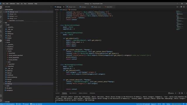Viewport: 187px width, 105px height.
Task: Open the Testing flask icon
Action: tap(1, 31)
